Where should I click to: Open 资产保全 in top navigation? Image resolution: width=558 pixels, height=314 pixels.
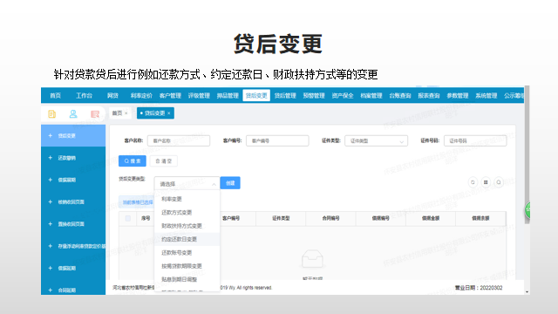[343, 95]
